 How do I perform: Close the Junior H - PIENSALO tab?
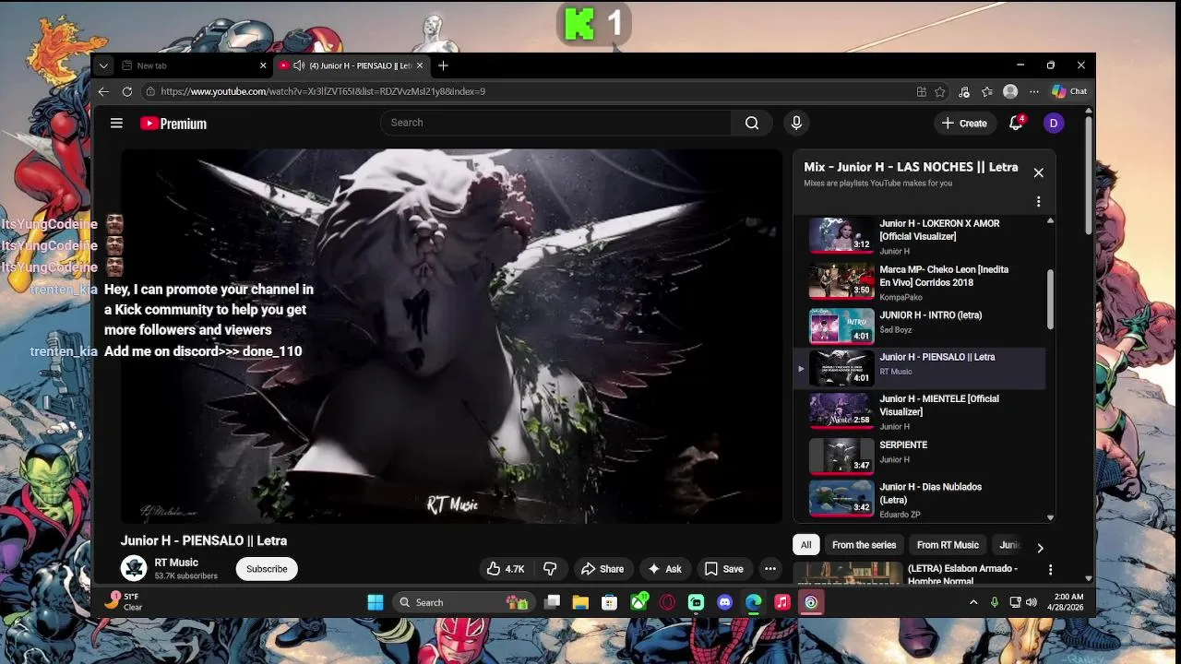coord(420,65)
